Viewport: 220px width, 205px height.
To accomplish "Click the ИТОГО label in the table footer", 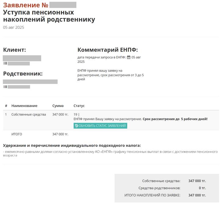I will tap(17, 134).
